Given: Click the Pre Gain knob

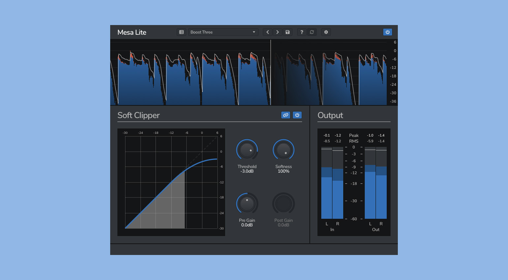Looking at the screenshot, I should [247, 204].
